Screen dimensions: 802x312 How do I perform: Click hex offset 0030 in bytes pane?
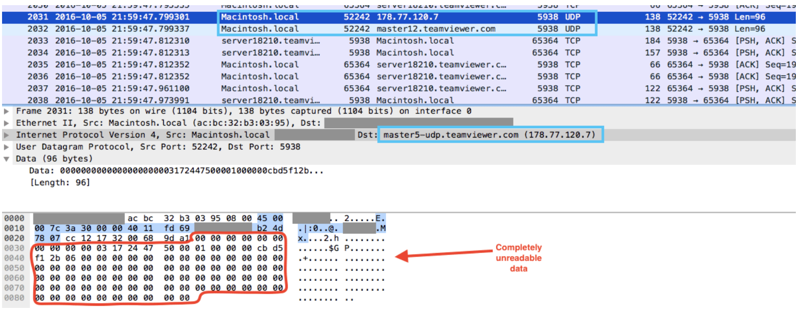(14, 248)
